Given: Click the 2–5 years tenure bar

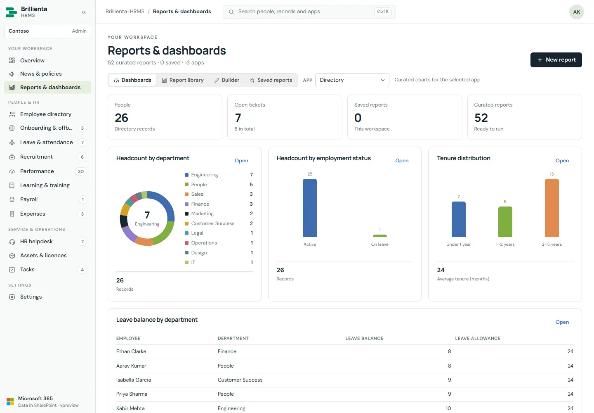Looking at the screenshot, I should (552, 208).
